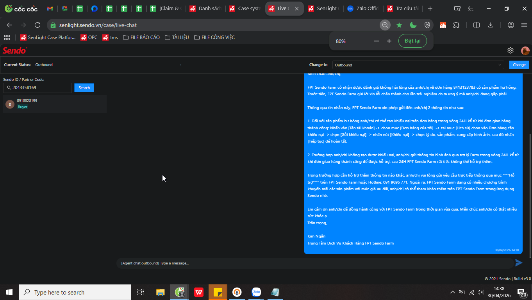Open the browser profile icon
Viewport: 532px width, 300px height.
point(511,25)
